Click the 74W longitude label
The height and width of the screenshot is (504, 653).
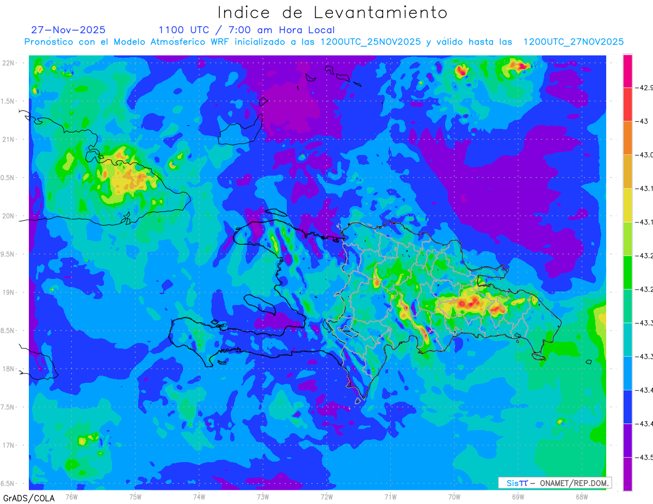[x=199, y=496]
